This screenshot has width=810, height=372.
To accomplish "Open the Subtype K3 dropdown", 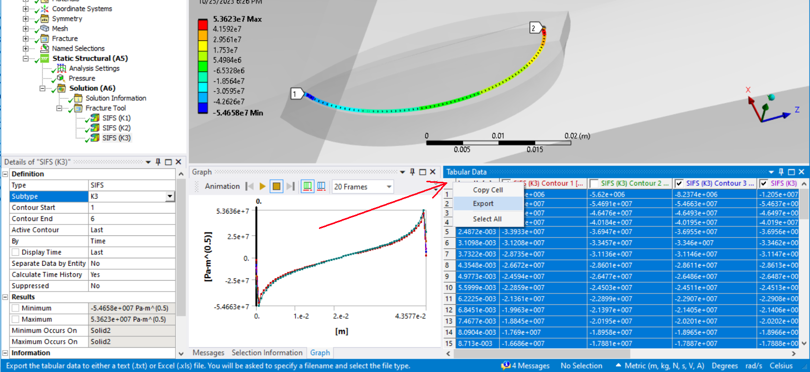I will pyautogui.click(x=170, y=196).
